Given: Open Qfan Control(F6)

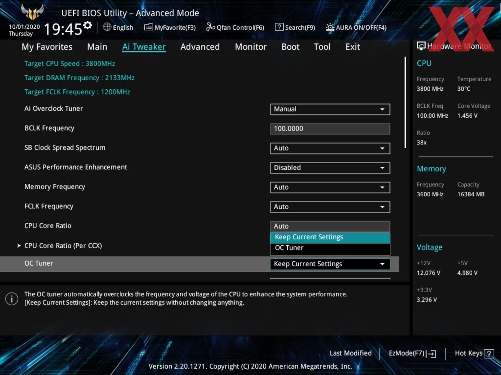Looking at the screenshot, I should [235, 28].
